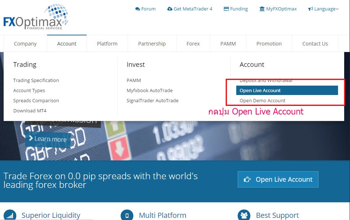350x220 pixels.
Task: Open the Account menu tab
Action: pos(67,44)
